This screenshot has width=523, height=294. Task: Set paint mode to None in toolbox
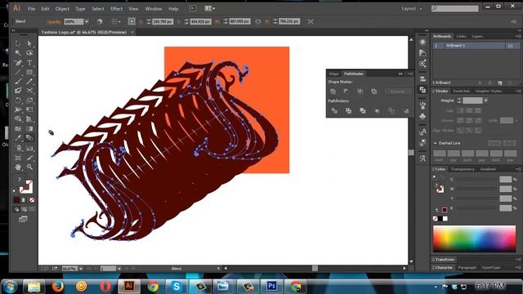(x=32, y=200)
